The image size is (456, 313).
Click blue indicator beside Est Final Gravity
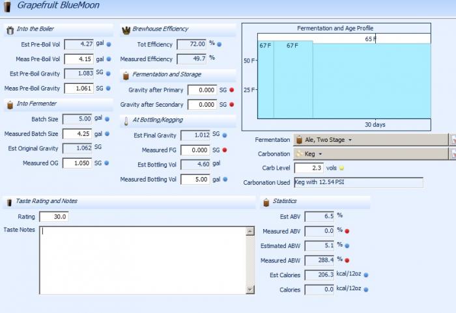coord(225,135)
